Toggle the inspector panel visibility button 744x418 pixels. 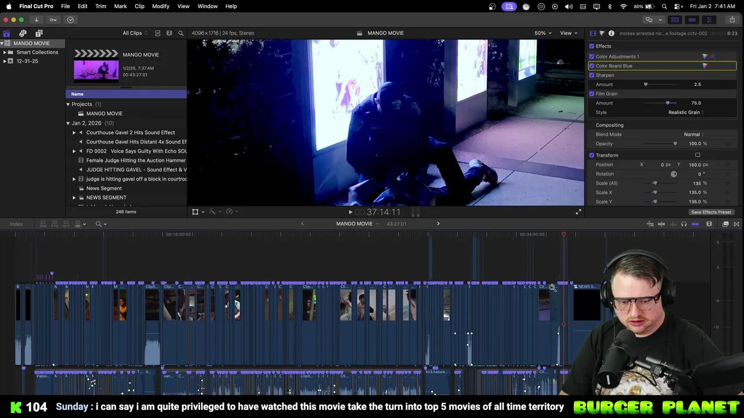(709, 20)
